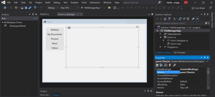Click the Navigate Backward toolbar icon
215x97 pixels.
[5, 8]
